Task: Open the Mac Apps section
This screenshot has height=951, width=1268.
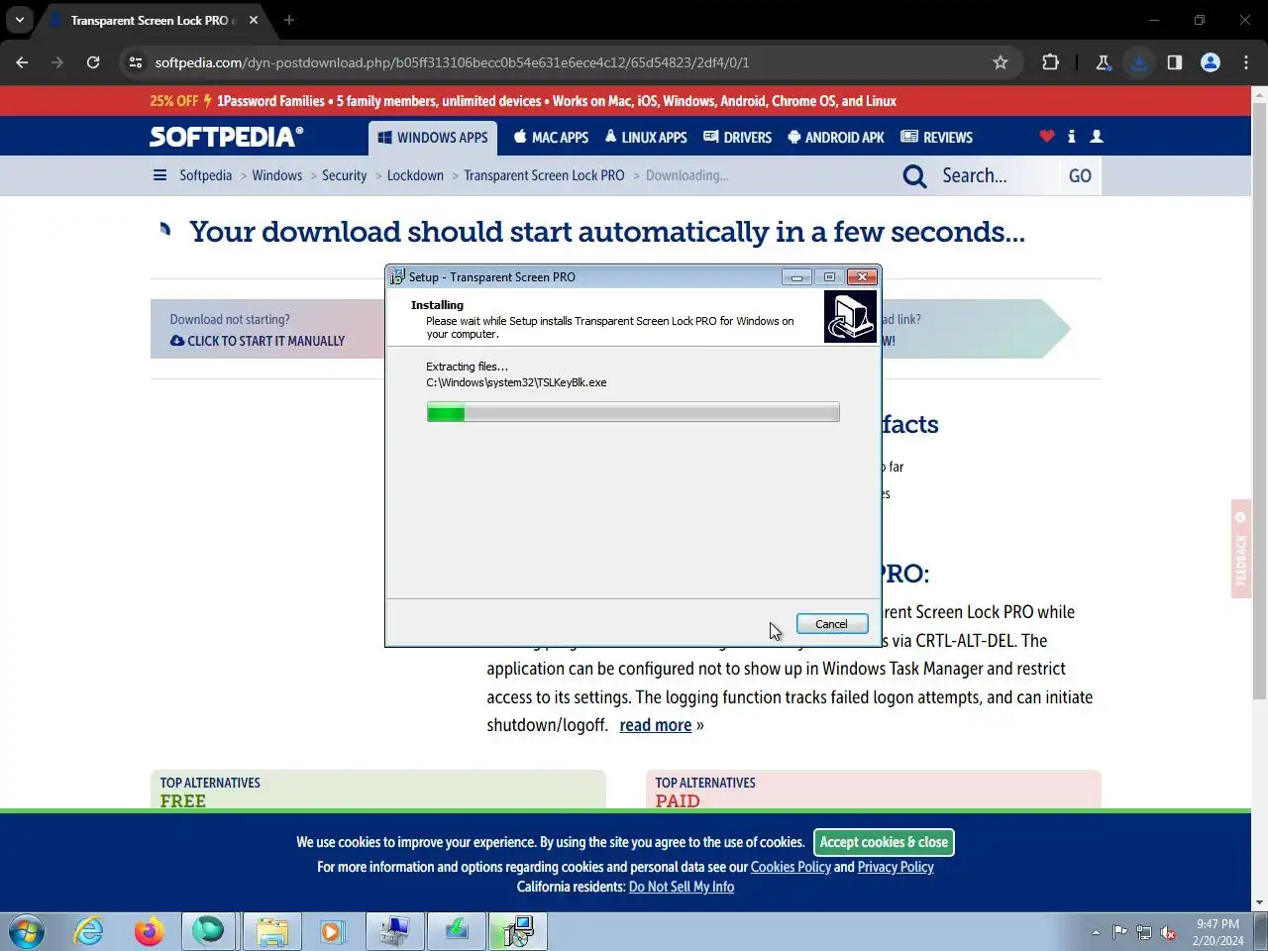Action: pos(551,138)
